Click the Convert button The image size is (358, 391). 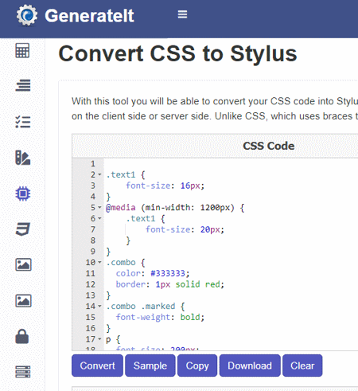(97, 366)
